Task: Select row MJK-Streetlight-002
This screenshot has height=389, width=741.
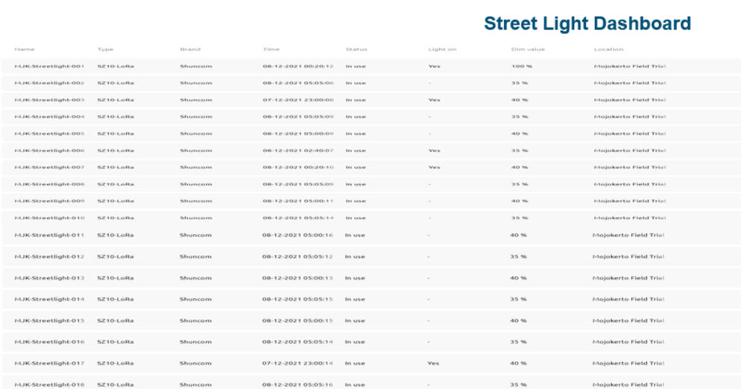Action: pos(371,83)
